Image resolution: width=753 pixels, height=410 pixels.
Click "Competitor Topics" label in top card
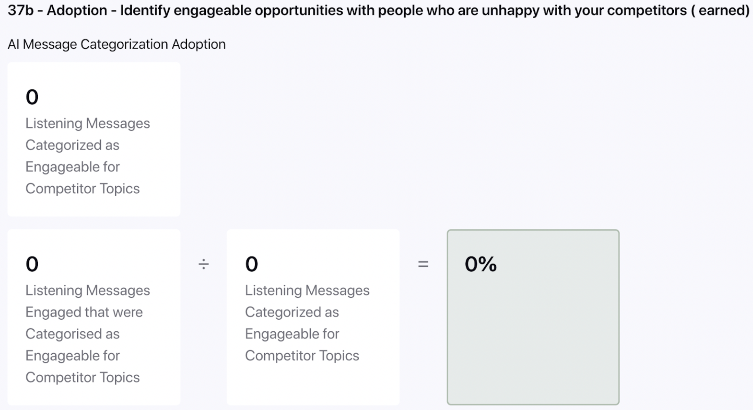(x=82, y=189)
